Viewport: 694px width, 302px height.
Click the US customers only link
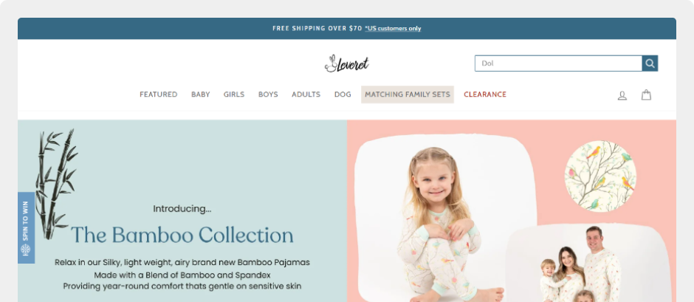[x=393, y=28]
